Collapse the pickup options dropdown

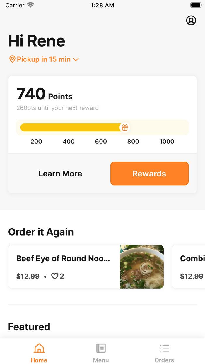[76, 59]
